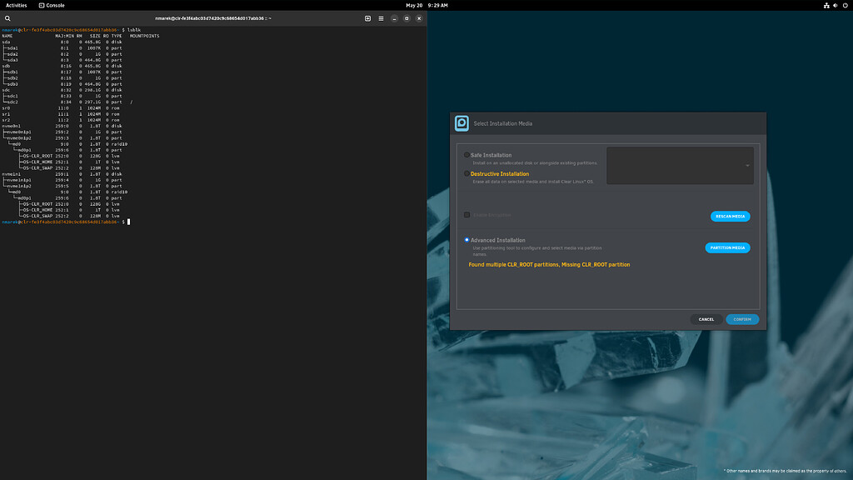Expand the installation media dropdown
Viewport: 853px width, 480px height.
(x=748, y=165)
